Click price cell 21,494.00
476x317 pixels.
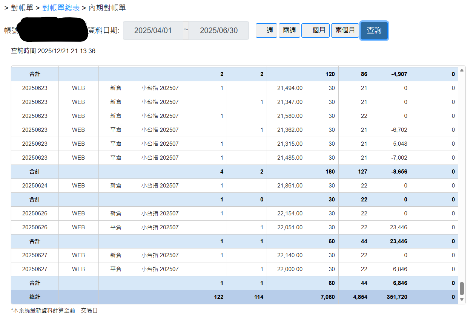click(290, 88)
